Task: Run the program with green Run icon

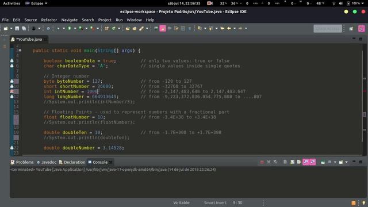Action: pos(70,28)
